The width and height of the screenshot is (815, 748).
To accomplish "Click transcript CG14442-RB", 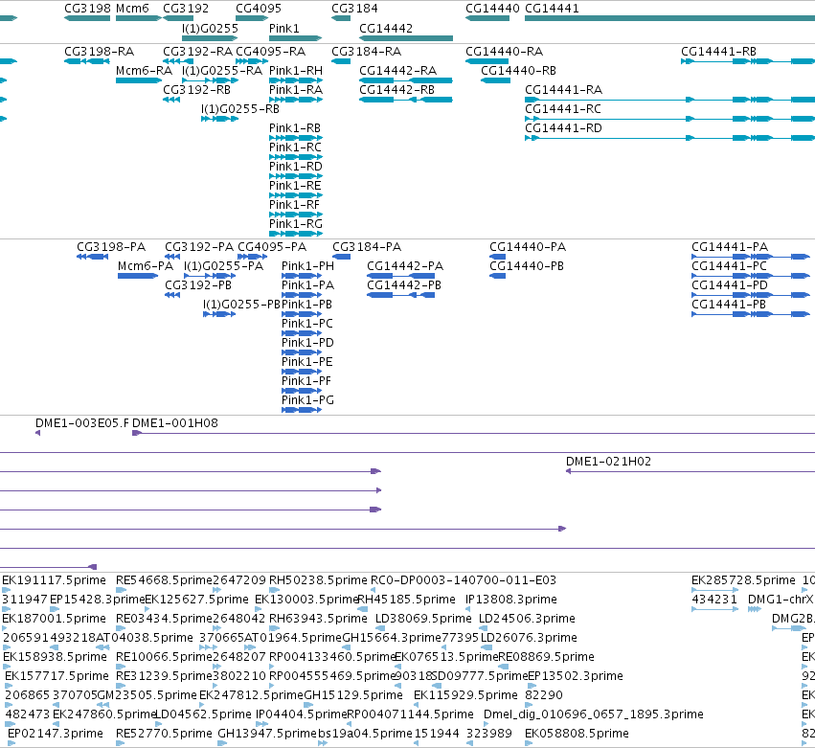I will tap(396, 90).
